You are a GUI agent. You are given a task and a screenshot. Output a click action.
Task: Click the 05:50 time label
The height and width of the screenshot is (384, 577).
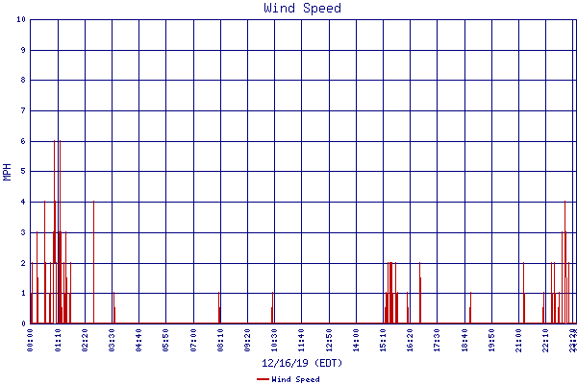(165, 340)
